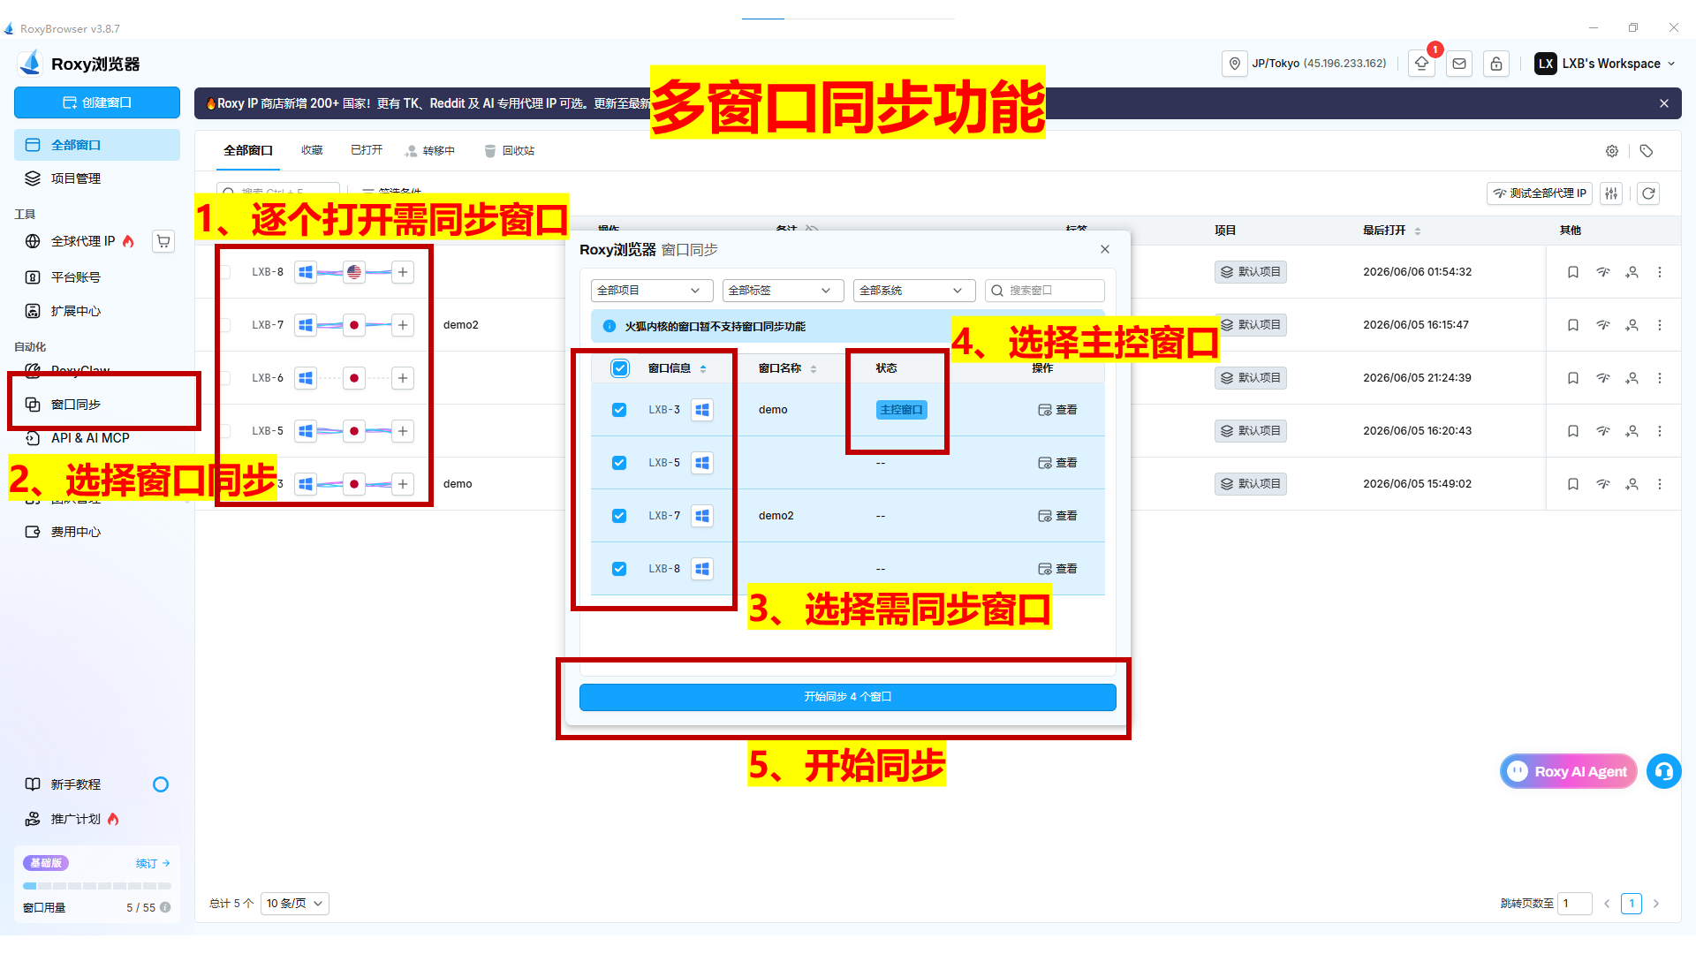Screen dimensions: 1696x954
Task: Click the US flag icon in LXB-8 row
Action: click(354, 272)
